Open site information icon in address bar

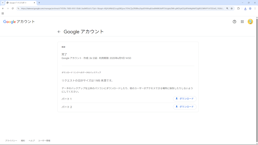18,8
